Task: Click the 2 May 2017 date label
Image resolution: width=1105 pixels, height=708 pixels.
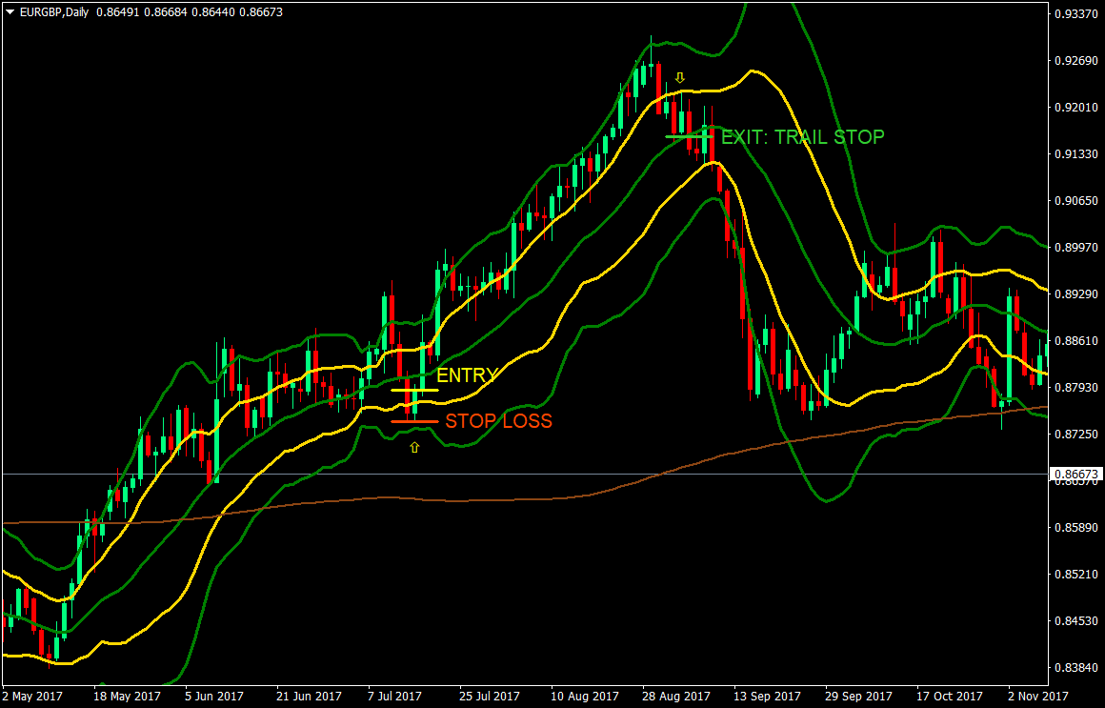Action: [x=33, y=697]
